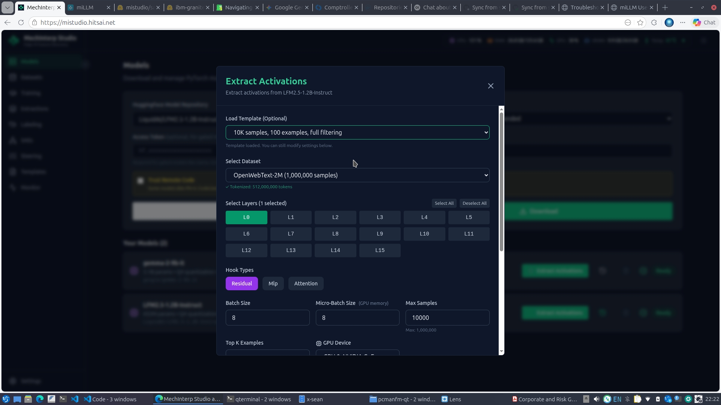The image size is (721, 405).
Task: Select layer L9
Action: point(380,234)
